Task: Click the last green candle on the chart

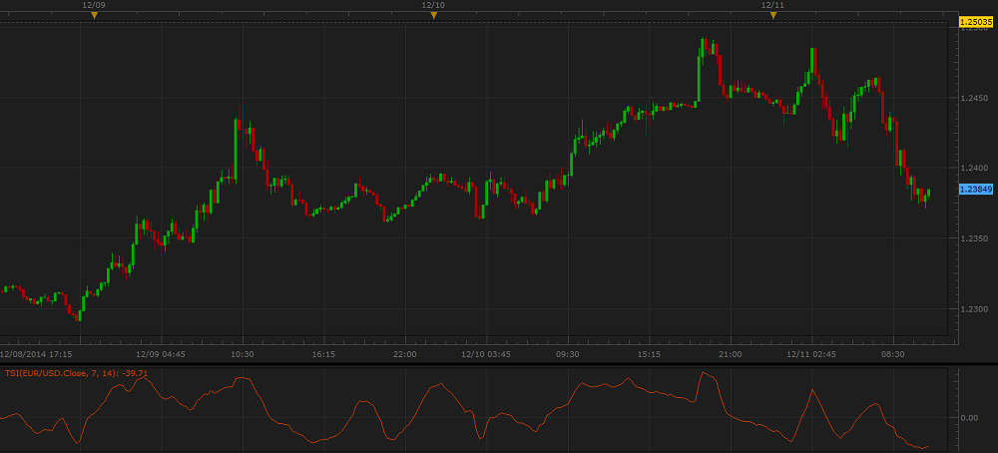Action: [928, 193]
